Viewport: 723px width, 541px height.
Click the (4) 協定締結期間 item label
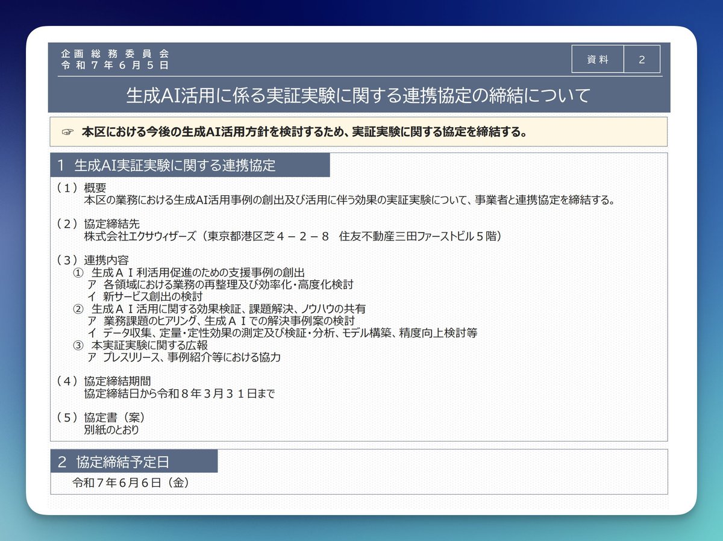pyautogui.click(x=104, y=381)
